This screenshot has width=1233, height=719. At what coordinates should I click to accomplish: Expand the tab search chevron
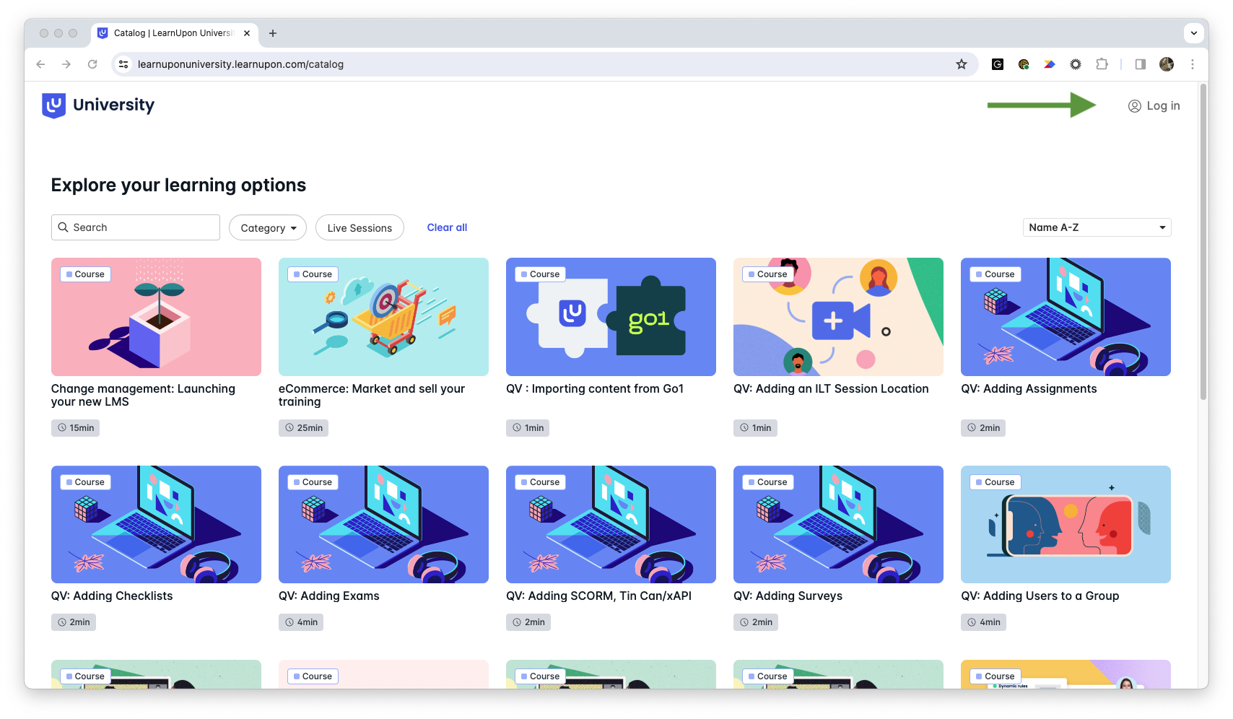1194,33
